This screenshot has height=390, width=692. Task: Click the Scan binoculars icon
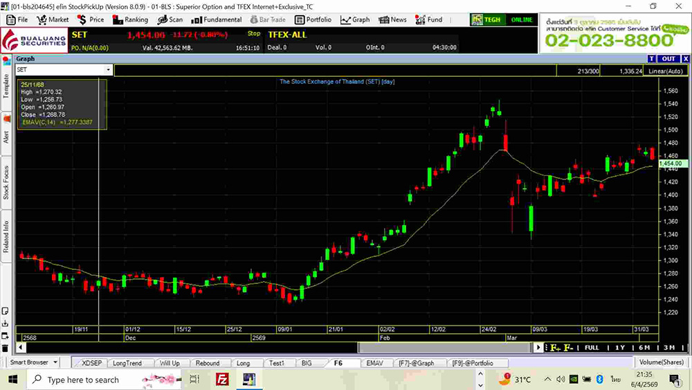click(x=162, y=20)
